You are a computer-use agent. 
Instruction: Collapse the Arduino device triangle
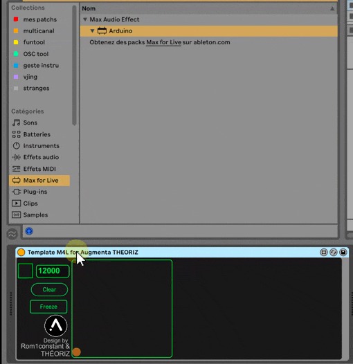click(92, 31)
